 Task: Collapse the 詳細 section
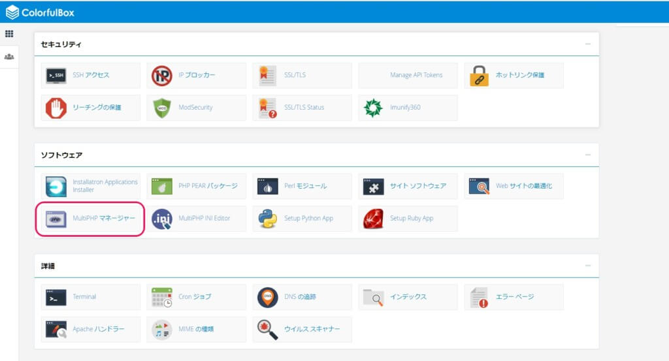click(x=587, y=266)
